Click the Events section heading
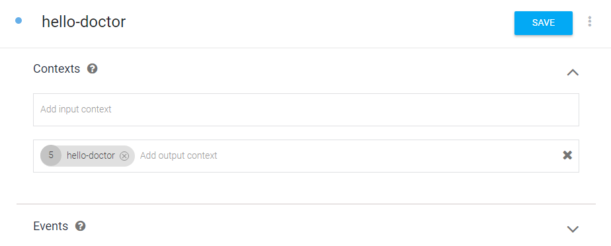Viewport: 611px width, 246px height. (51, 226)
